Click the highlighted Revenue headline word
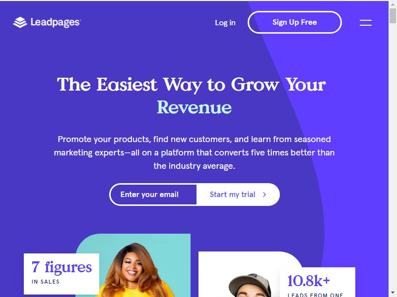The height and width of the screenshot is (297, 397). point(194,107)
